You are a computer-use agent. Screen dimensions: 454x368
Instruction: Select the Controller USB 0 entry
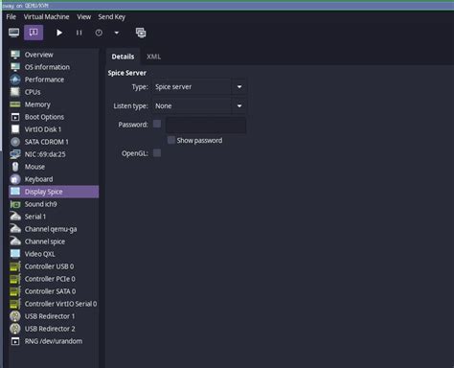pos(54,266)
